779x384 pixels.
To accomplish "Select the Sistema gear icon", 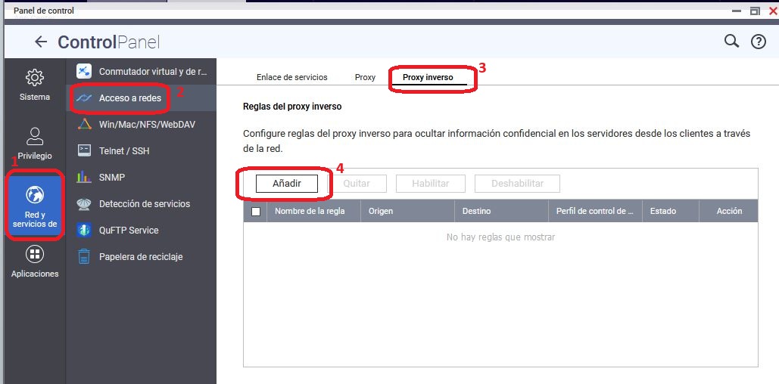I will click(x=35, y=78).
